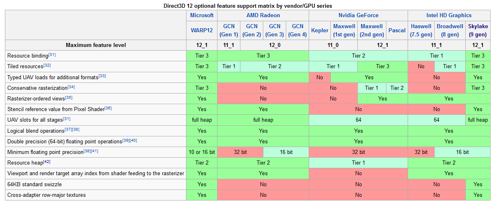Screen dimensions: 498x205
Task: Open the Maxwell (2nd gen) link
Action: (x=372, y=30)
